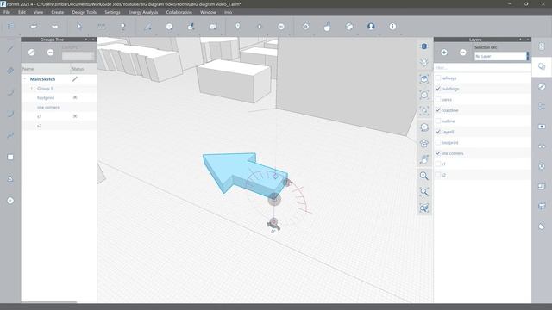Click the measure ruler tool in toolbar

(101, 27)
